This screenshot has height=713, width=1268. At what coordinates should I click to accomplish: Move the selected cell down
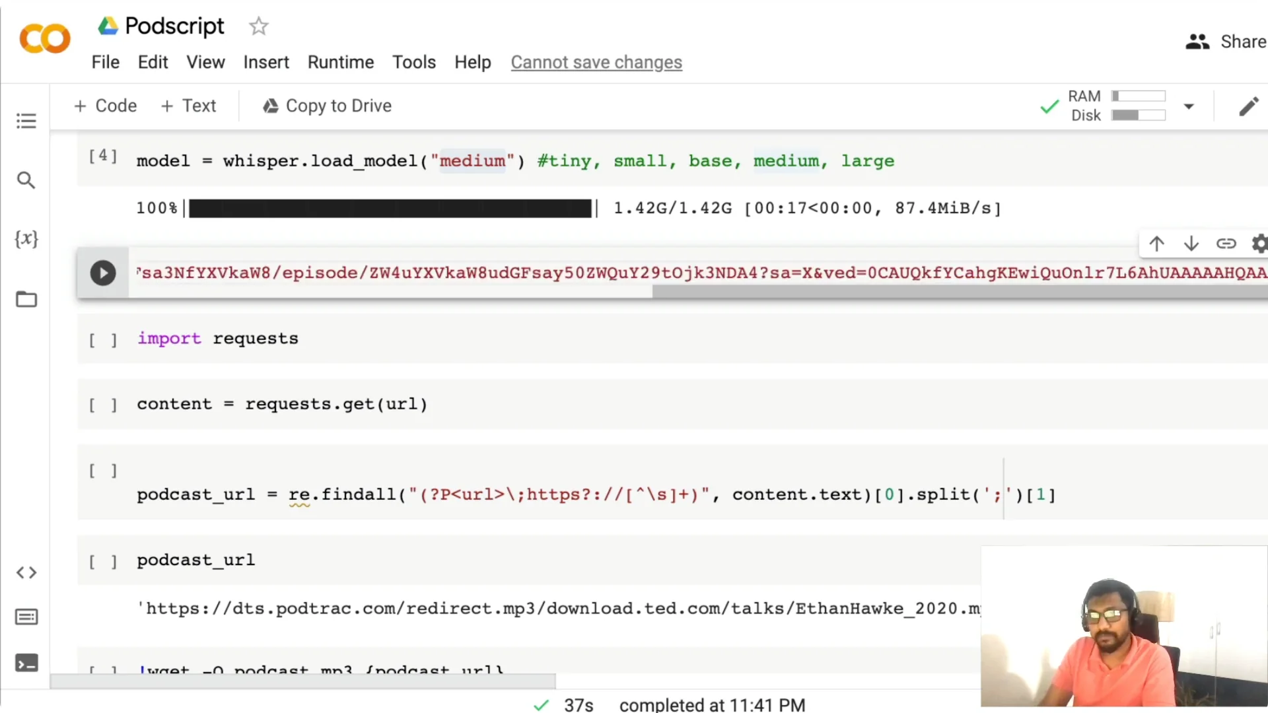tap(1191, 244)
